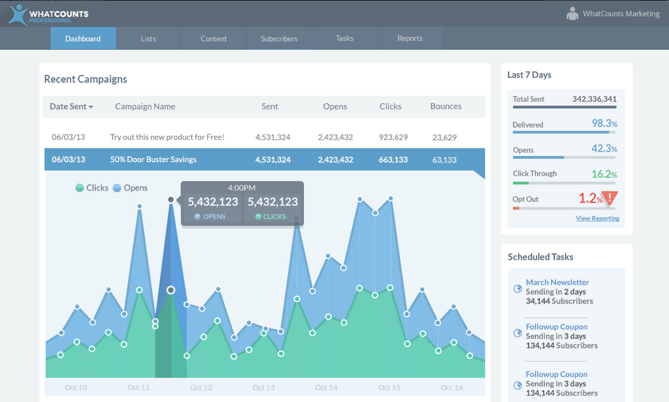The width and height of the screenshot is (669, 402).
Task: Click the Oct 13 date axis label
Action: click(x=264, y=388)
